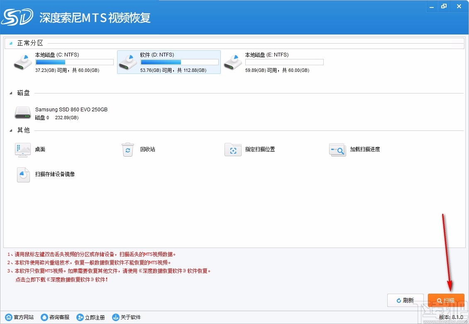This screenshot has height=324, width=469.
Task: Click the local disk C drive icon
Action: pyautogui.click(x=23, y=62)
